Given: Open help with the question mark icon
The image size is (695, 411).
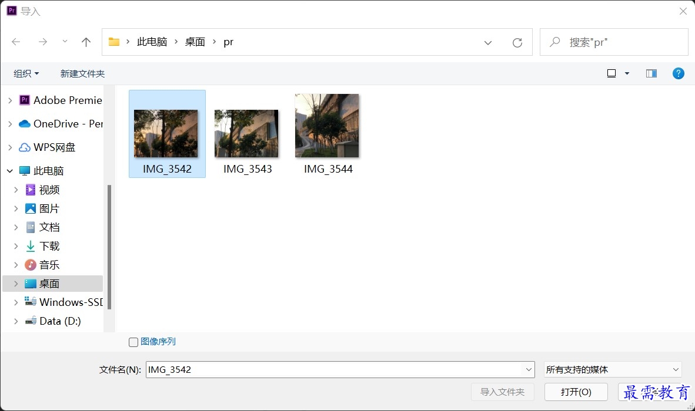Looking at the screenshot, I should (x=678, y=73).
